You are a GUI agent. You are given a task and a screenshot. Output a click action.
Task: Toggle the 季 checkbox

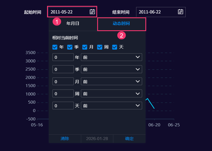pos(70,47)
